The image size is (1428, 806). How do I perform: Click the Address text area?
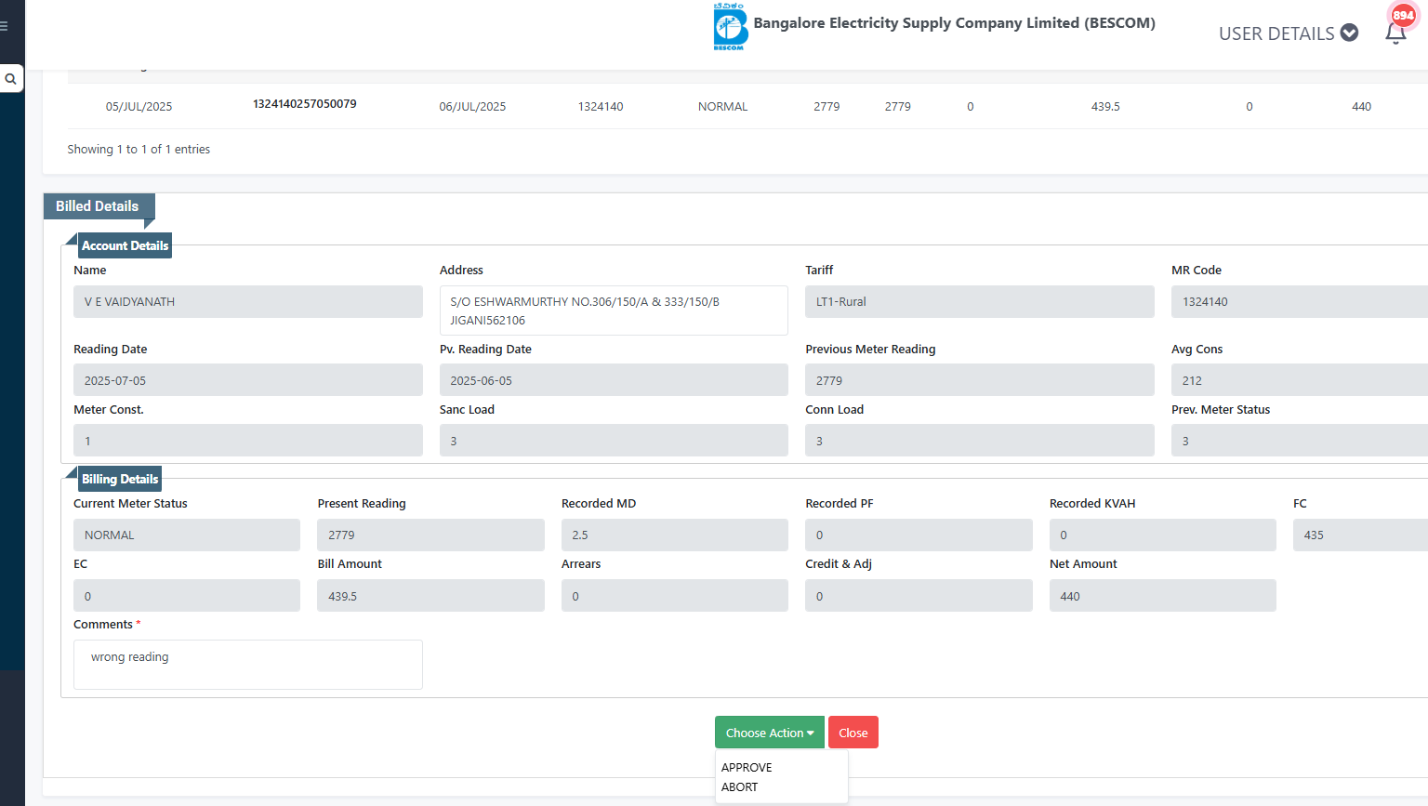(613, 311)
